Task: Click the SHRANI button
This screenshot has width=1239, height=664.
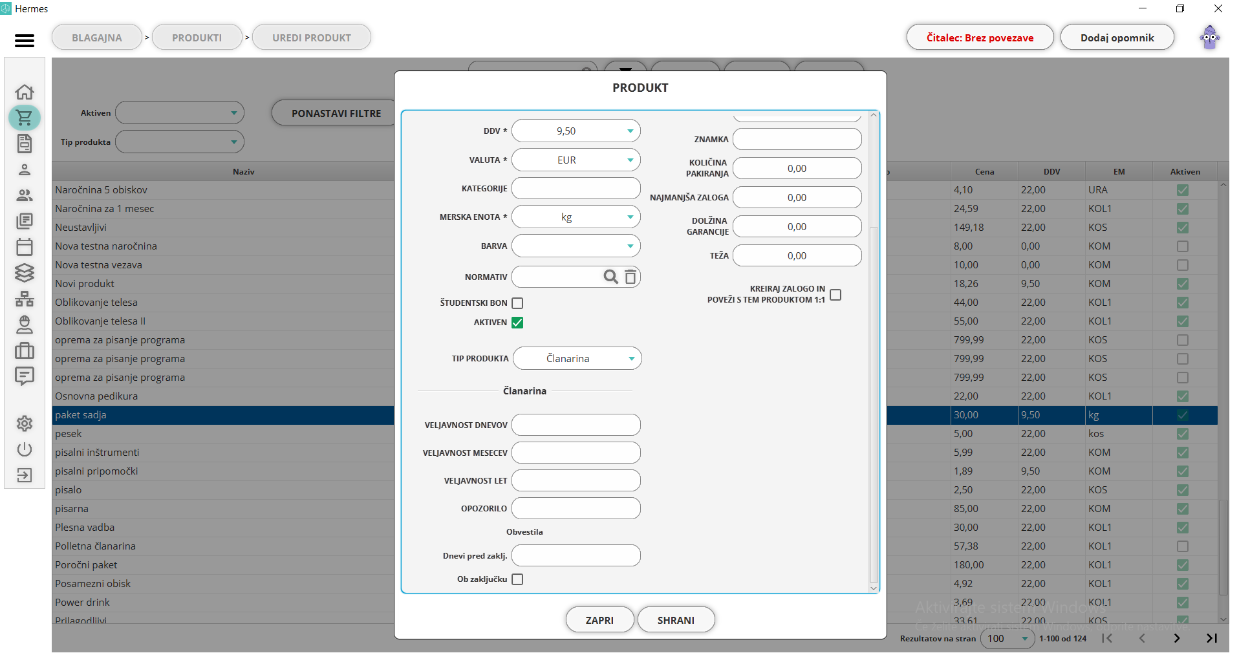Action: (x=676, y=620)
